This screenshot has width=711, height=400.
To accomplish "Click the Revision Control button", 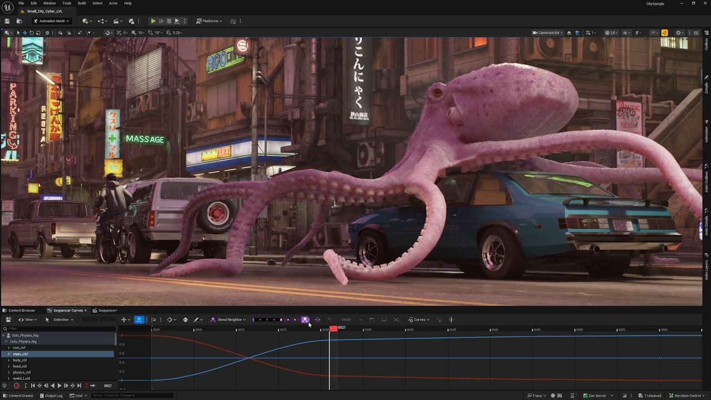I will coord(688,396).
